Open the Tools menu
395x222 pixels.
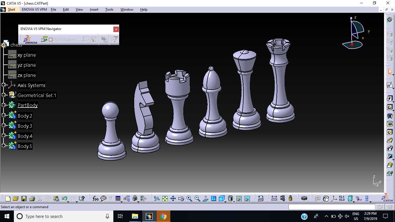coord(109,10)
